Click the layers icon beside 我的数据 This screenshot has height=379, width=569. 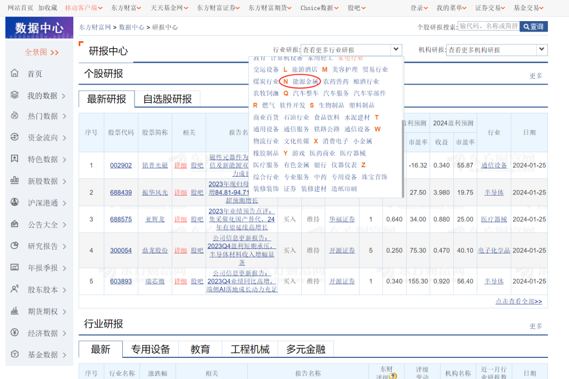[x=15, y=96]
